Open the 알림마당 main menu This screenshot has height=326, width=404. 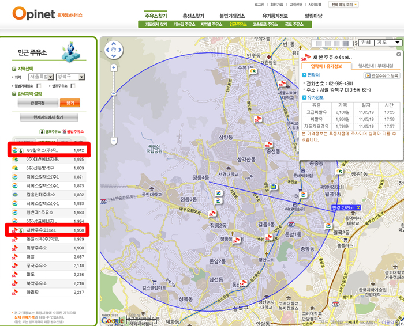click(x=313, y=16)
